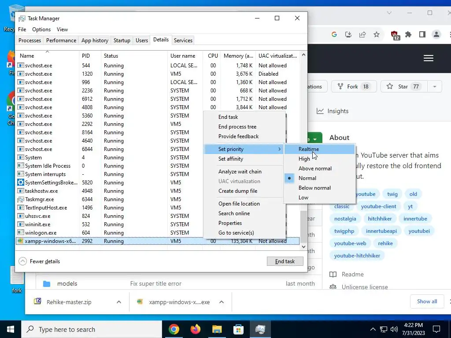The height and width of the screenshot is (338, 451).
Task: Click the xampp-windows process icon
Action: (20, 241)
